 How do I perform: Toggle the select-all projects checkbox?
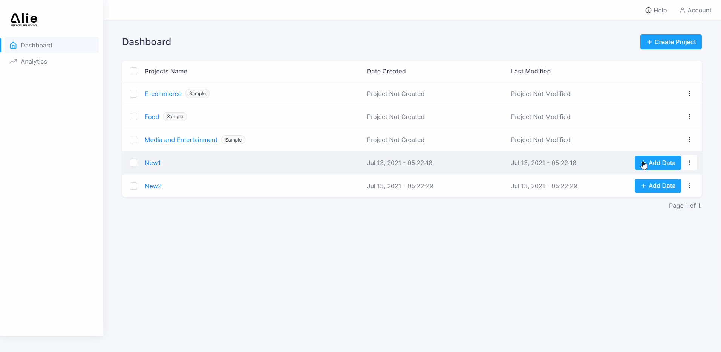click(x=133, y=71)
